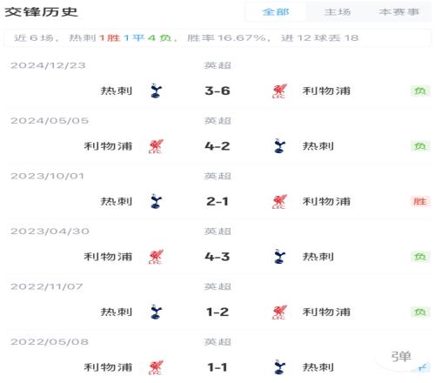Click Liverpool crest in 3-6 match
The width and height of the screenshot is (435, 383).
[x=279, y=91]
